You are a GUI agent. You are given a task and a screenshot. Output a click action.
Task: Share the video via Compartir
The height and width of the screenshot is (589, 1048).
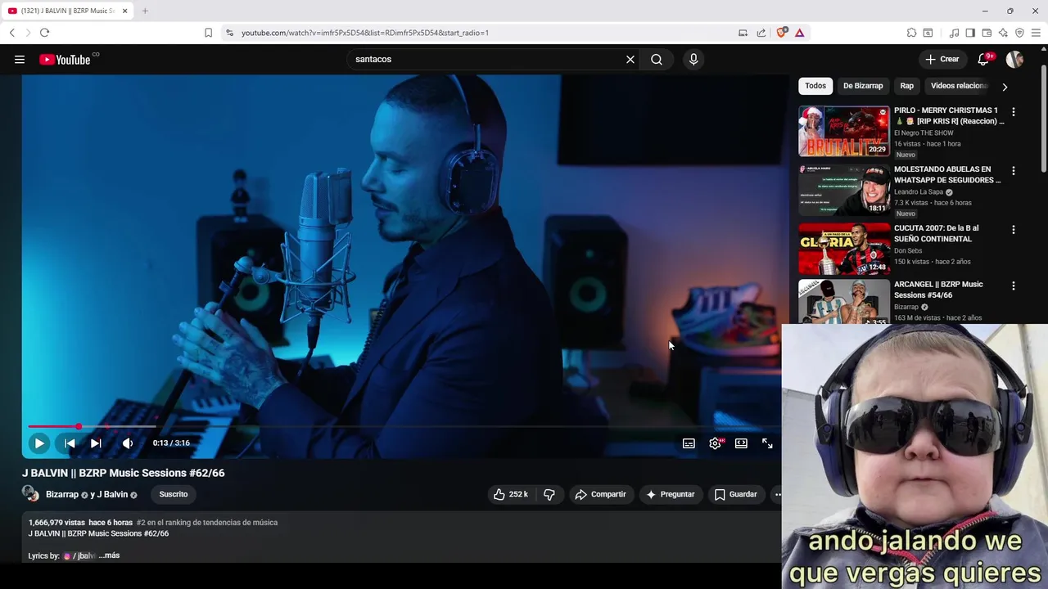pyautogui.click(x=600, y=494)
